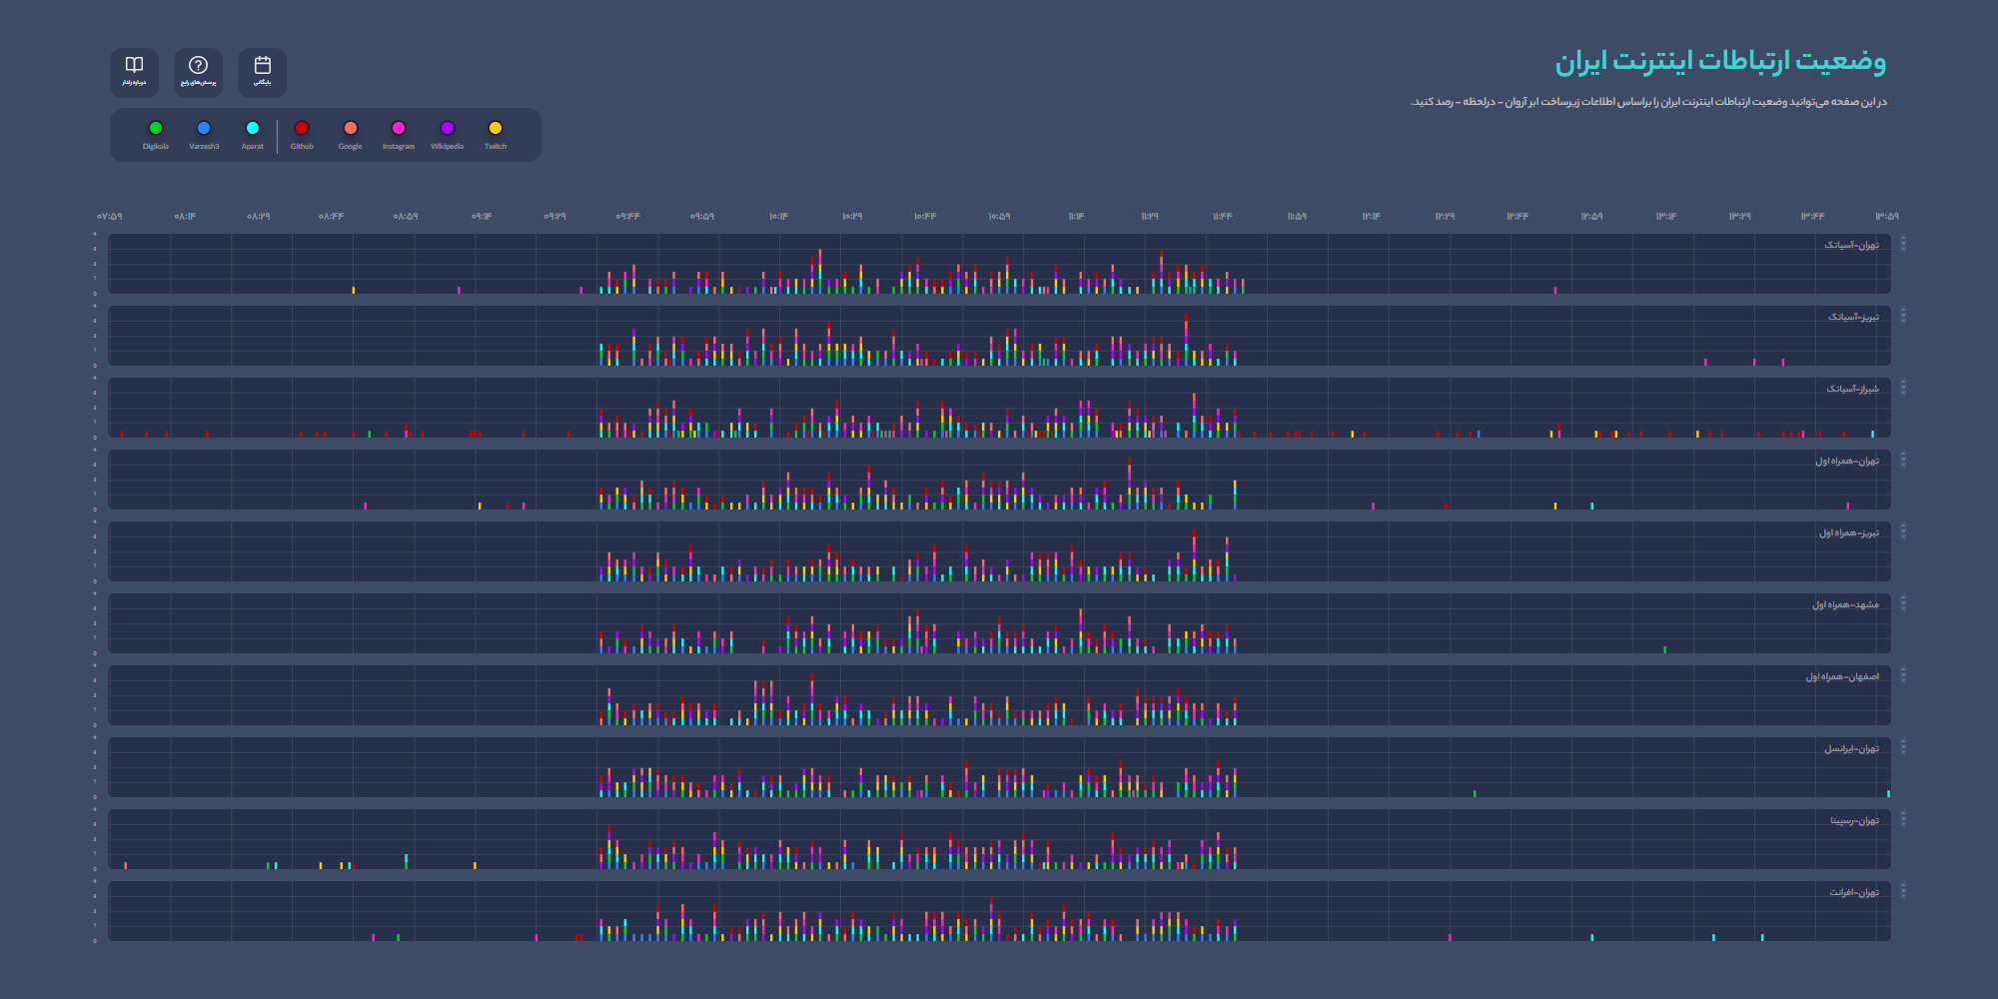
Task: Open the archive calendar button
Action: click(262, 72)
